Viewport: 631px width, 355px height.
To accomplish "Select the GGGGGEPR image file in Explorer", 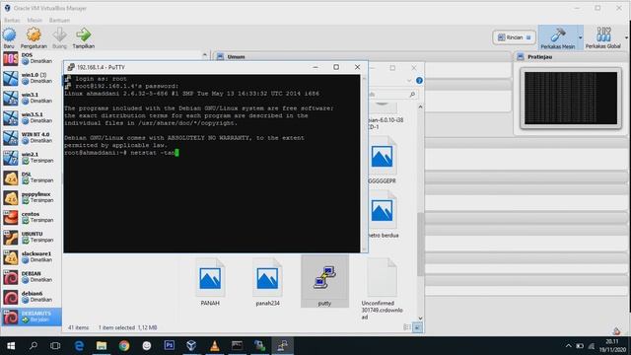I will (382, 161).
